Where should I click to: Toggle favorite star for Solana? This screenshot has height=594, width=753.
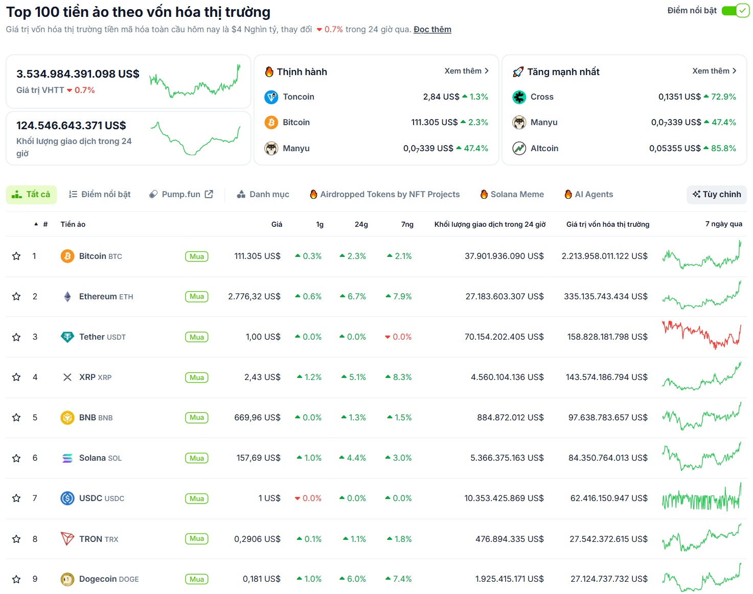tap(16, 458)
